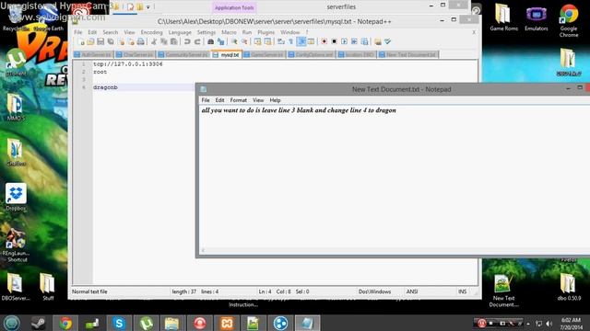Click XAMPP icon in taskbar
This screenshot has width=590, height=331.
227,323
